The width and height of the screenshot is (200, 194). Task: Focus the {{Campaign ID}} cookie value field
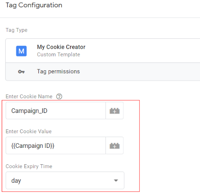point(55,146)
